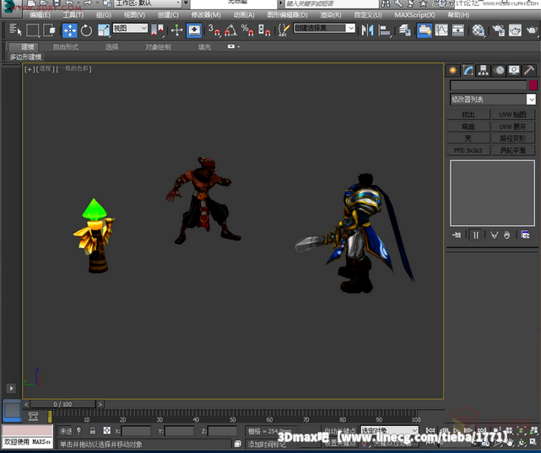The height and width of the screenshot is (453, 541).
Task: Open rendered frame window
Action: pyautogui.click(x=515, y=30)
